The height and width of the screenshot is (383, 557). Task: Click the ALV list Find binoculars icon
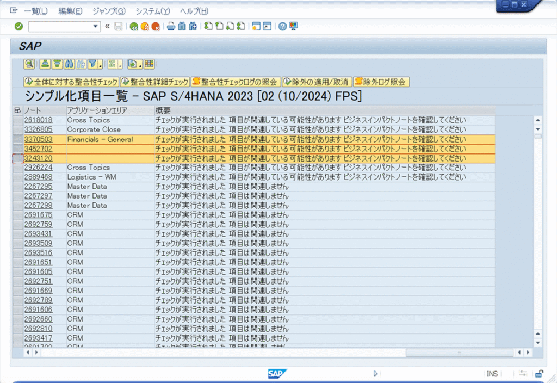[69, 64]
